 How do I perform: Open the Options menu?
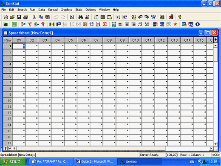(91, 10)
